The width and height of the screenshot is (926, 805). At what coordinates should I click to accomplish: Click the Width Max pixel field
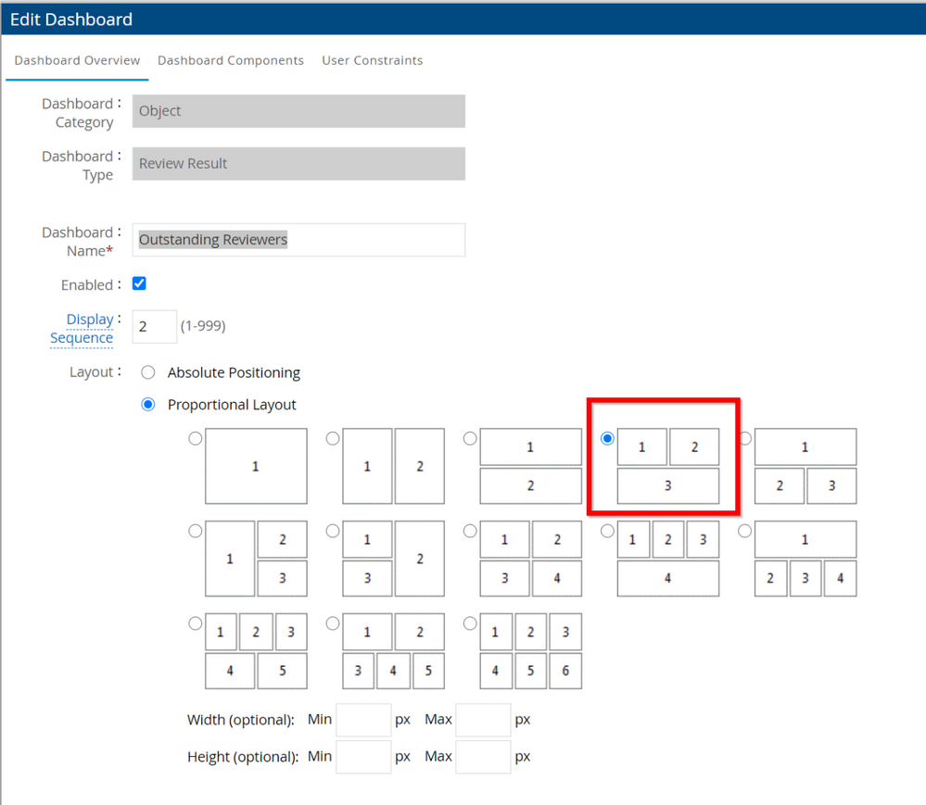[483, 720]
